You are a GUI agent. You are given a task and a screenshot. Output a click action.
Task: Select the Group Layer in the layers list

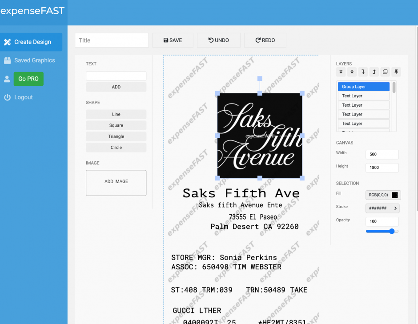(363, 86)
